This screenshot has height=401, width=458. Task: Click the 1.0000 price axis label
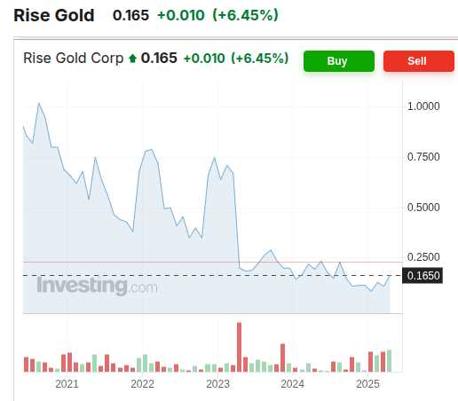[x=423, y=106]
